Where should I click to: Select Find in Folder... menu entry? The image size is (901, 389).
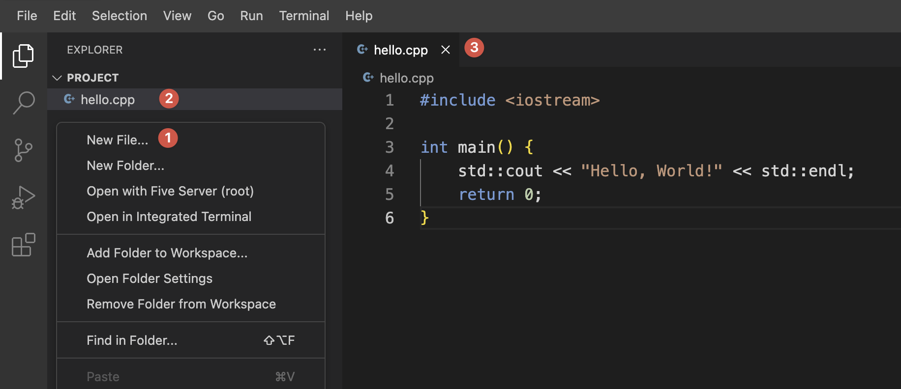coord(132,340)
